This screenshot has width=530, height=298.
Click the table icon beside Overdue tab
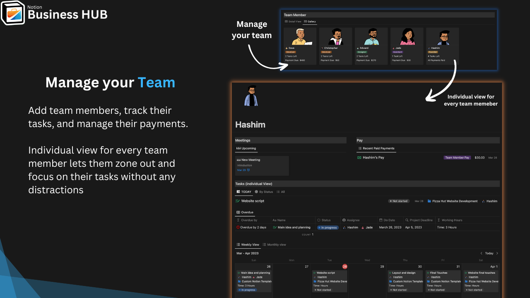click(x=238, y=212)
